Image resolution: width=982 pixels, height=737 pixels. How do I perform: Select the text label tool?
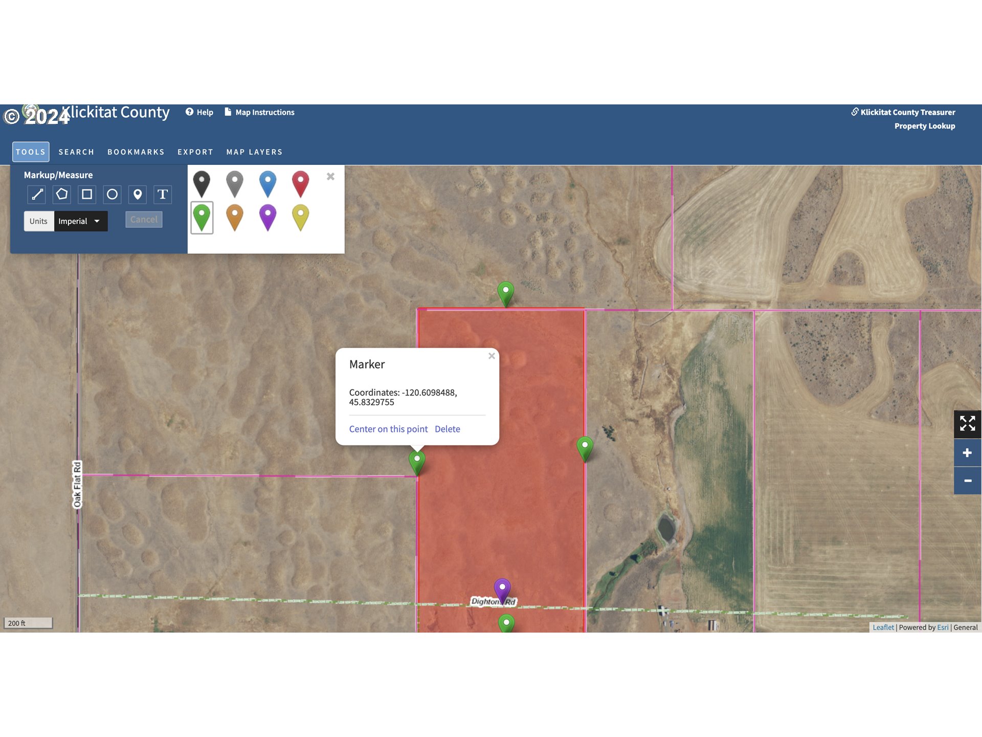click(x=163, y=194)
